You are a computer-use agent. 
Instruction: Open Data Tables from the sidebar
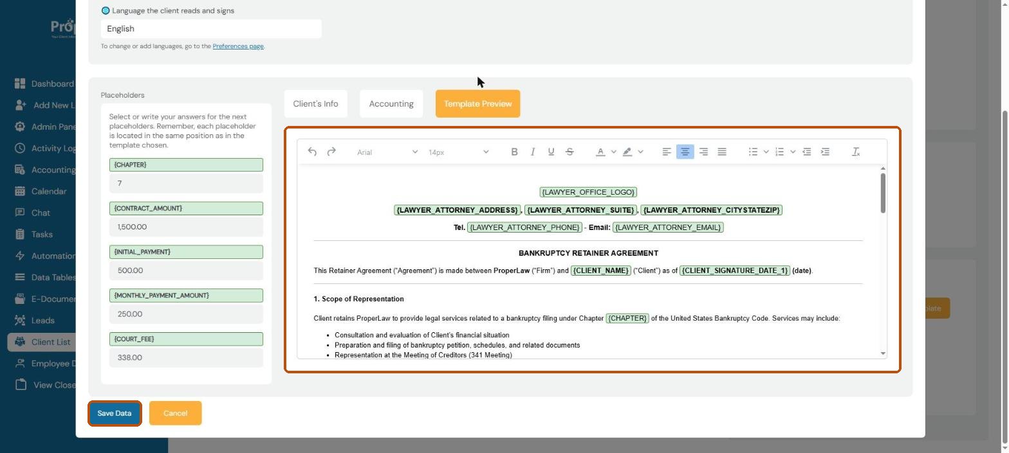pyautogui.click(x=45, y=277)
